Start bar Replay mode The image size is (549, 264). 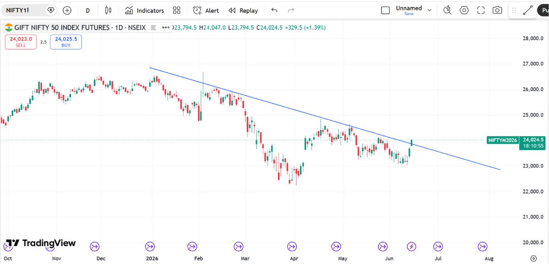243,10
